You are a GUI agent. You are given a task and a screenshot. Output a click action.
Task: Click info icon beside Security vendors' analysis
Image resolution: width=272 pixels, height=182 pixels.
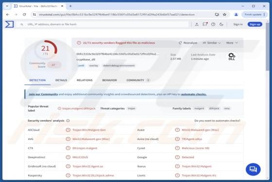point(68,121)
